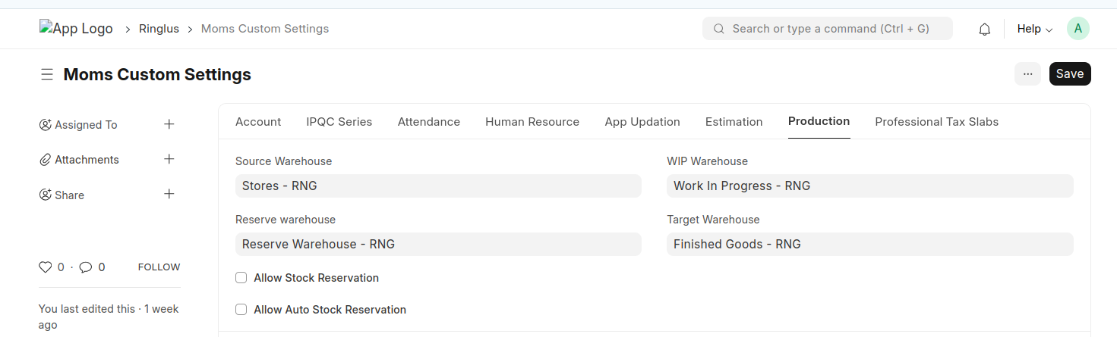This screenshot has height=337, width=1117.
Task: Enable Allow Stock Reservation checkbox
Action: point(241,278)
